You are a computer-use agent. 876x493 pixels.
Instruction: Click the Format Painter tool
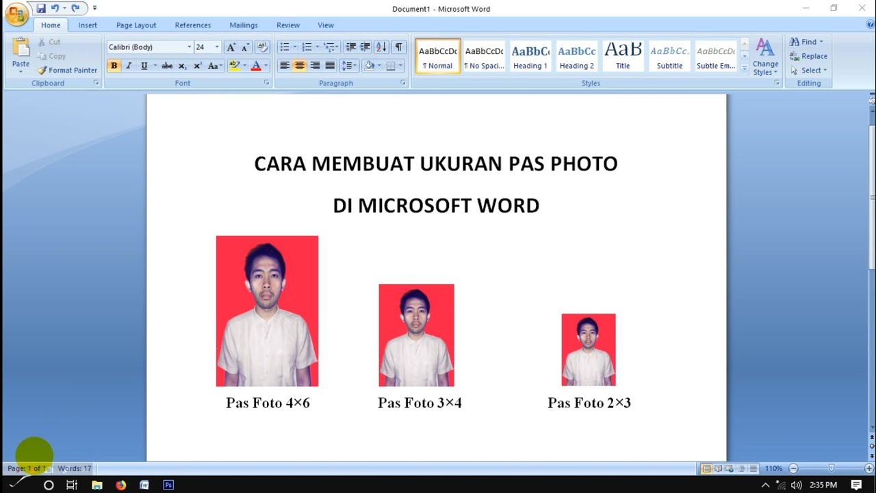pos(67,70)
